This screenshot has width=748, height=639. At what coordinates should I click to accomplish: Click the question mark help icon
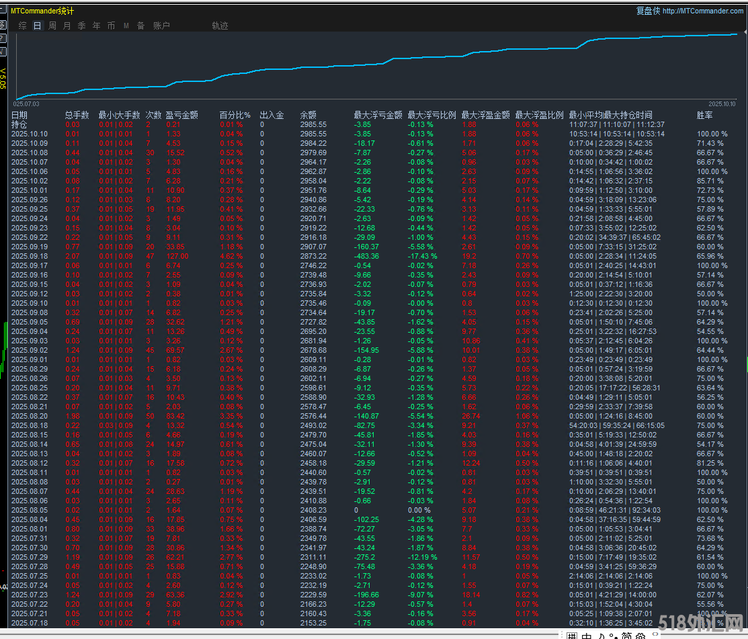pyautogui.click(x=3, y=38)
